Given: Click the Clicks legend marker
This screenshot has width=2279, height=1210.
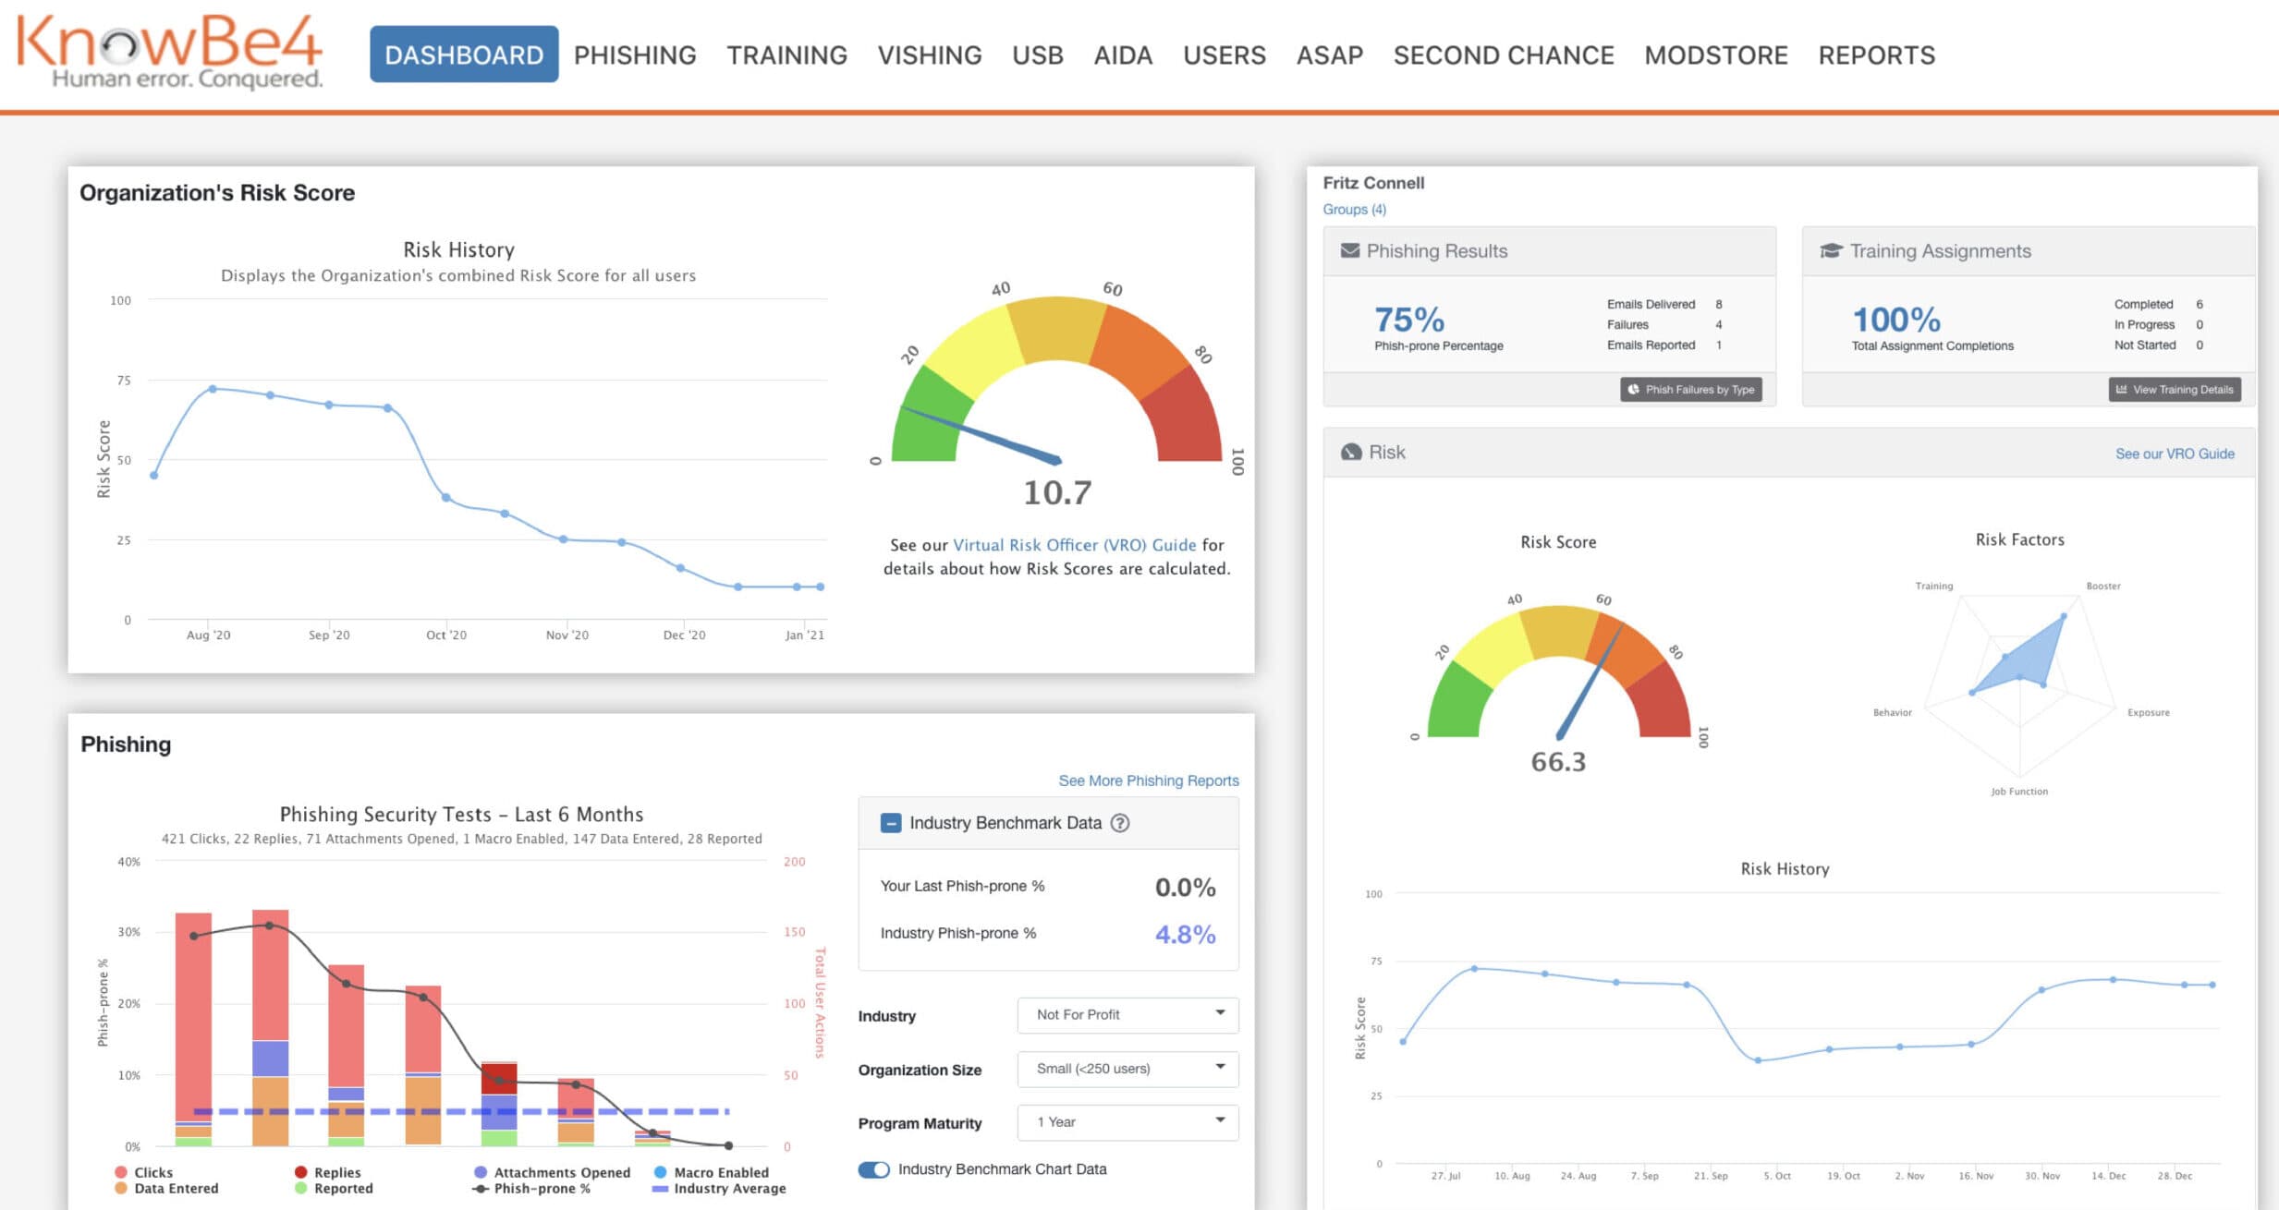Looking at the screenshot, I should (x=121, y=1172).
